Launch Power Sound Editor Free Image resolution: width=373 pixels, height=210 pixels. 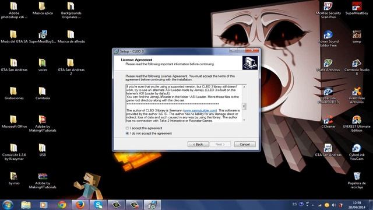tap(328, 38)
